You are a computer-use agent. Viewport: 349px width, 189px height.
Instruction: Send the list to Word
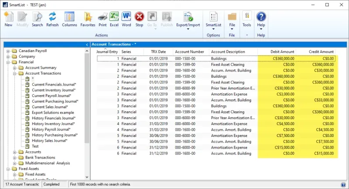(x=126, y=19)
